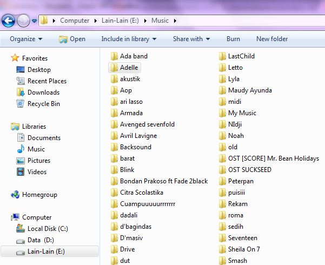
Task: Click the greyed Forward navigation button
Action: pyautogui.click(x=23, y=21)
